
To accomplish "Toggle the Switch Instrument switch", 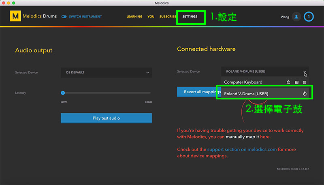I will click(x=64, y=17).
